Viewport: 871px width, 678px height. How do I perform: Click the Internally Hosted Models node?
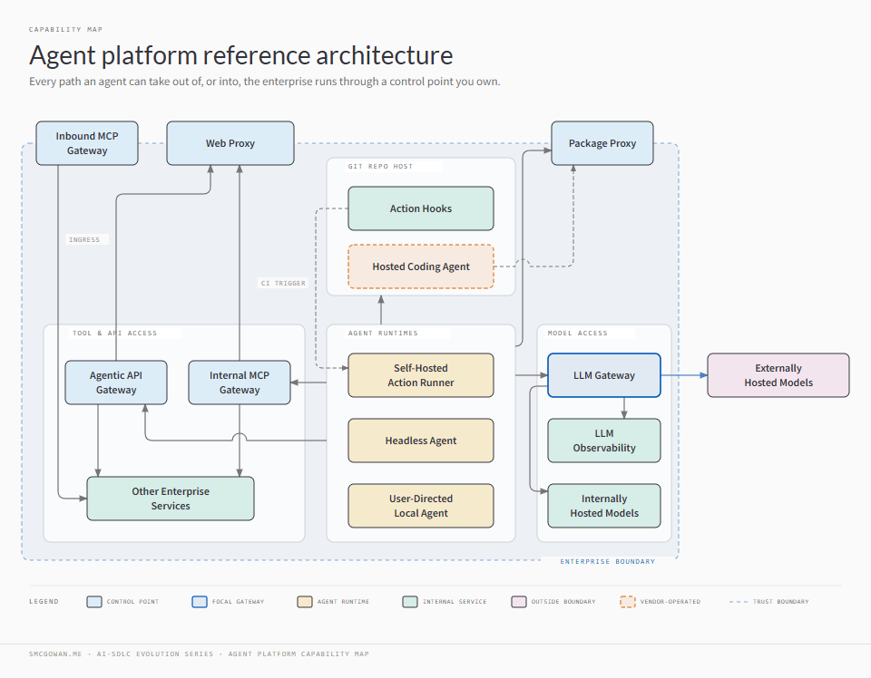[x=604, y=506]
